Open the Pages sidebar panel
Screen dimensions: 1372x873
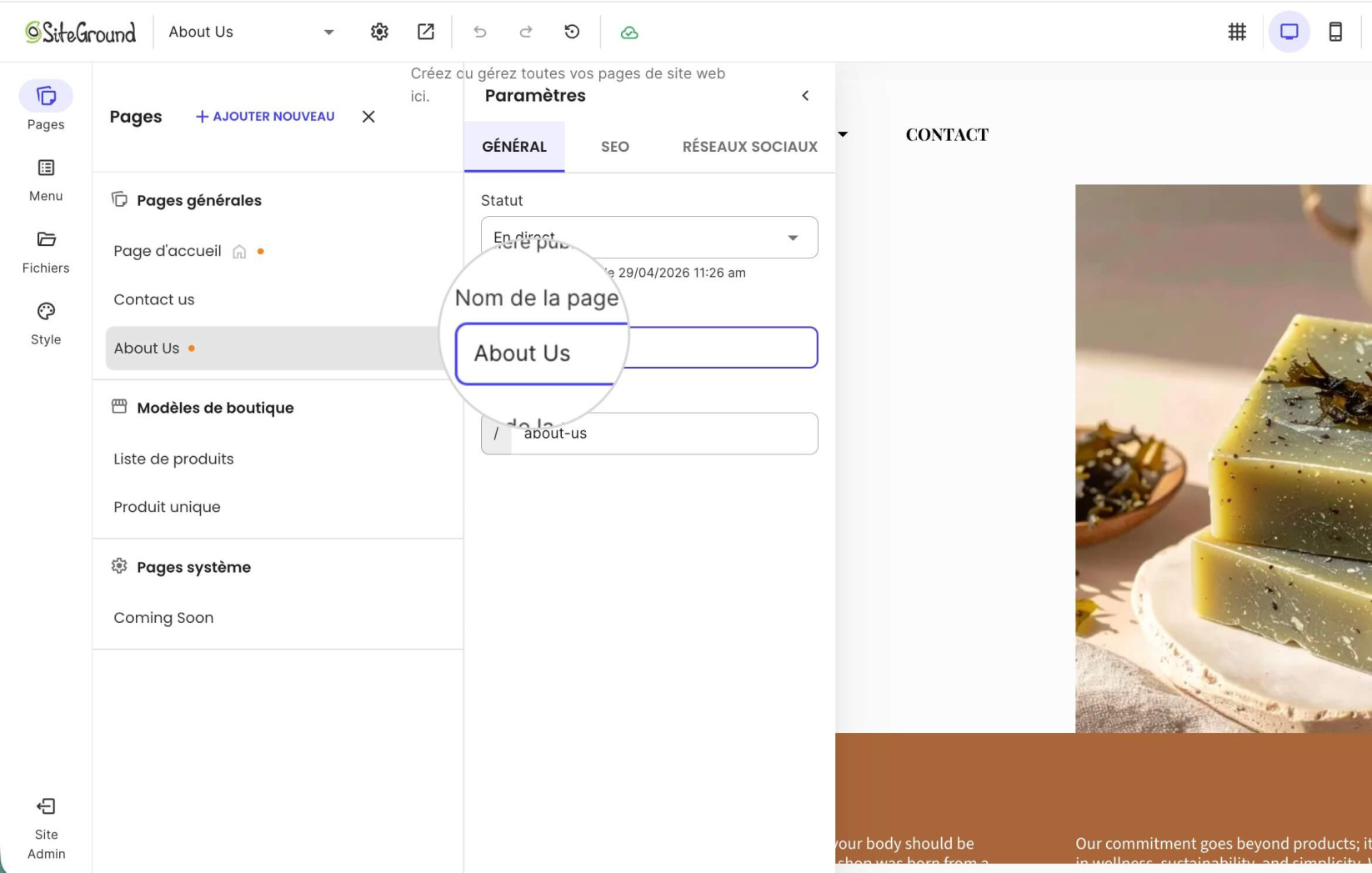pyautogui.click(x=46, y=107)
